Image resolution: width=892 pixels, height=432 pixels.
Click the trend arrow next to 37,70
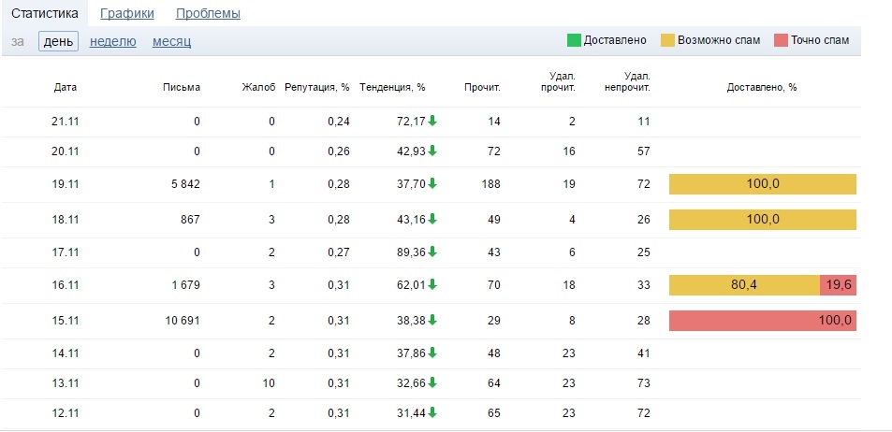pyautogui.click(x=432, y=183)
